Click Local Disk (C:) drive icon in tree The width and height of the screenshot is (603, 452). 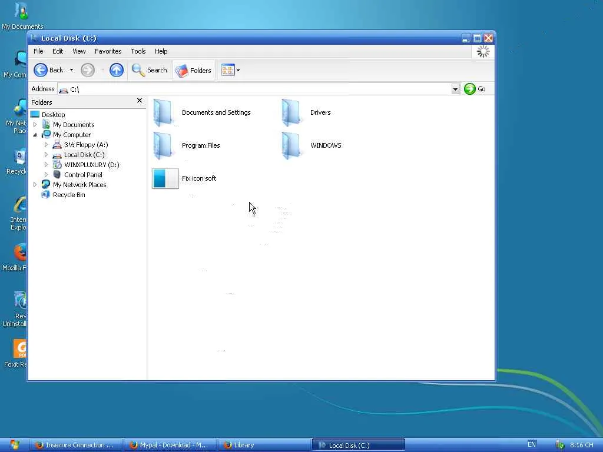[x=57, y=155]
